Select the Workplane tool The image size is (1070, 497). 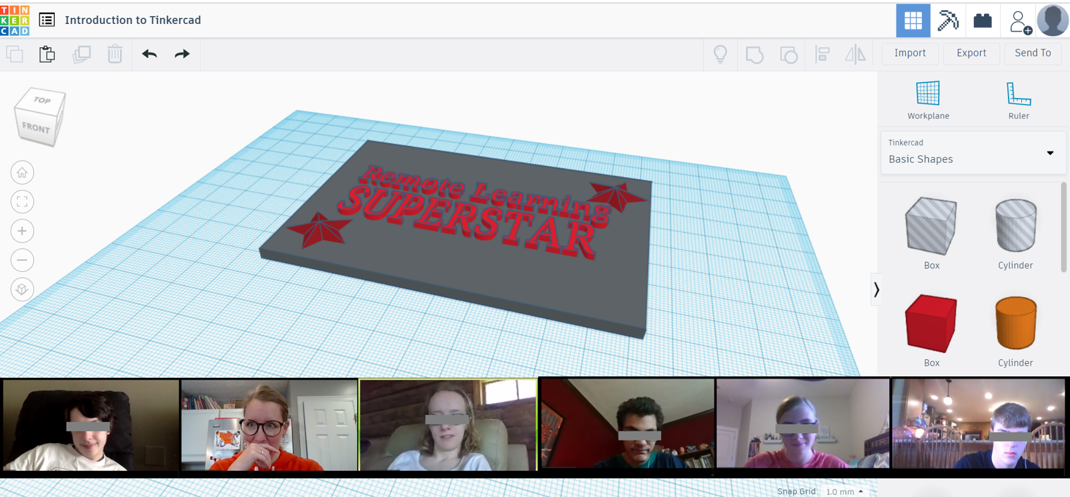tap(928, 100)
